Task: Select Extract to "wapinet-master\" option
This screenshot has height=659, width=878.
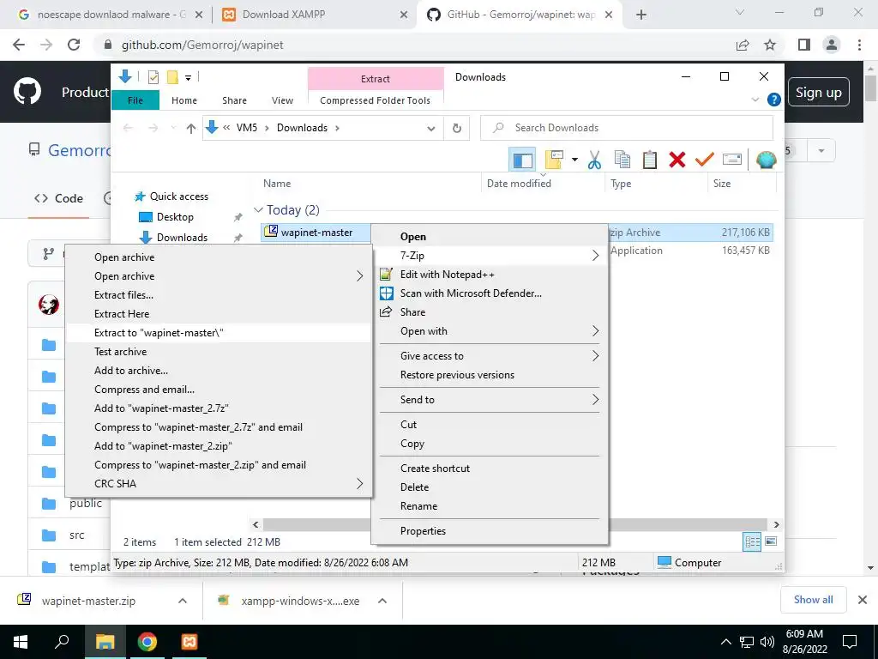Action: pyautogui.click(x=219, y=333)
